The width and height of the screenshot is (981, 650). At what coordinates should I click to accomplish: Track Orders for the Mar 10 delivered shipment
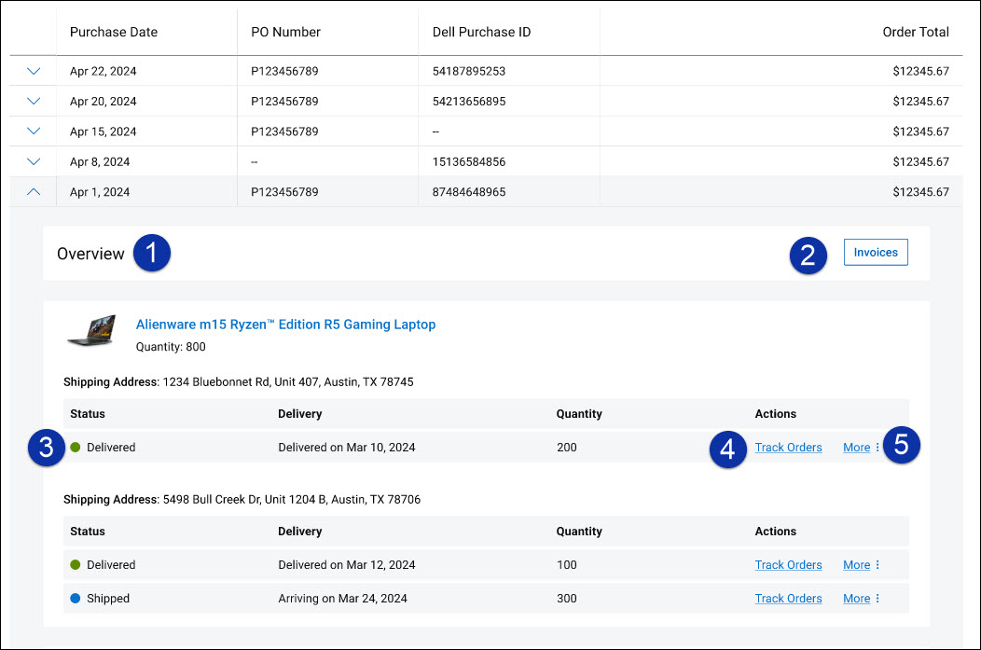tap(788, 447)
